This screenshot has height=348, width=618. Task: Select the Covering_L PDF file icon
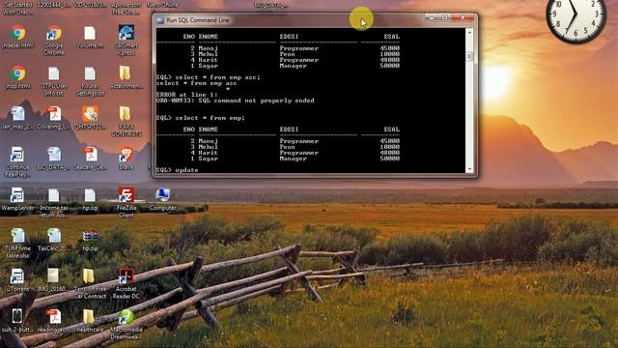[54, 114]
